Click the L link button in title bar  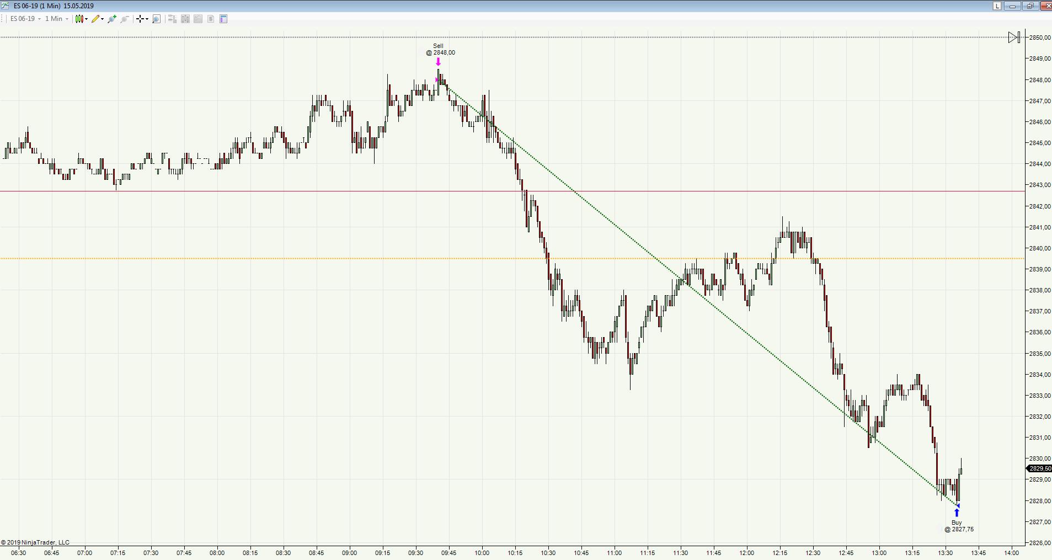click(997, 6)
